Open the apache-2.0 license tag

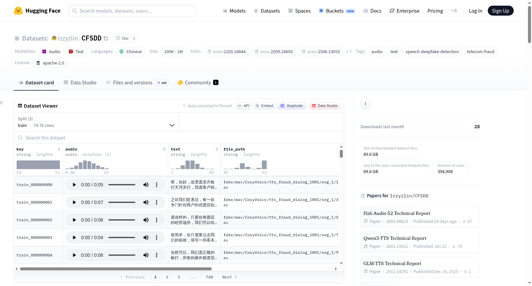[x=51, y=63]
